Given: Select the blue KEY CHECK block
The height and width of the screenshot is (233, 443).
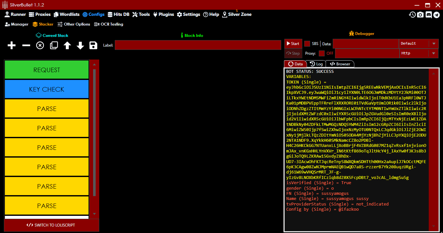Looking at the screenshot, I should (47, 89).
